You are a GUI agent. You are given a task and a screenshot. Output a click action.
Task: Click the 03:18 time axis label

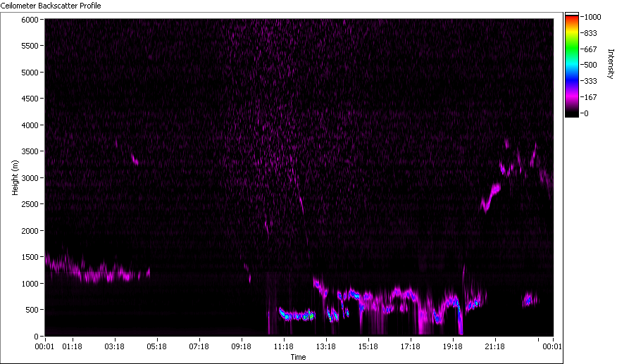[115, 346]
